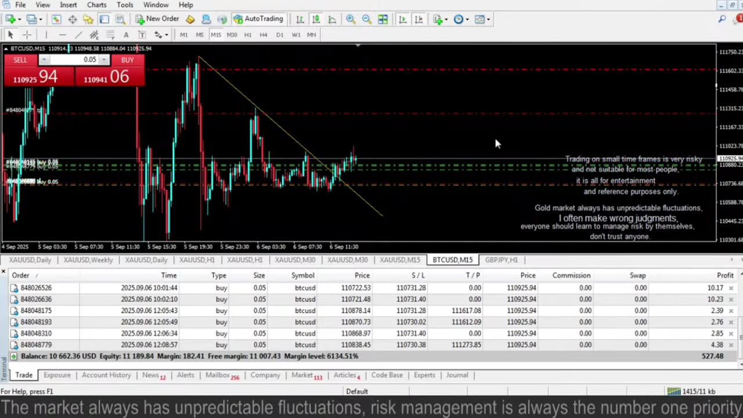Switch to the XAUUSD,Weekly chart tab
This screenshot has width=743, height=418.
click(88, 260)
